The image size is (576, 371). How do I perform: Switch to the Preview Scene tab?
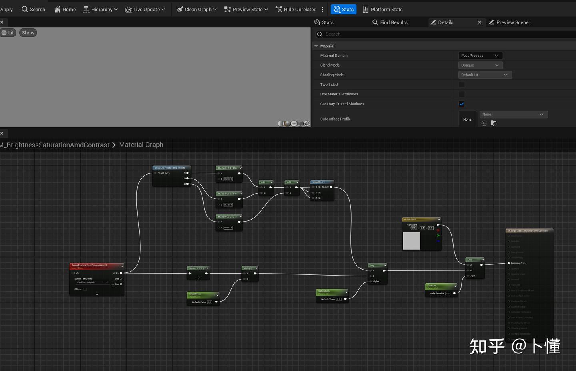[514, 22]
